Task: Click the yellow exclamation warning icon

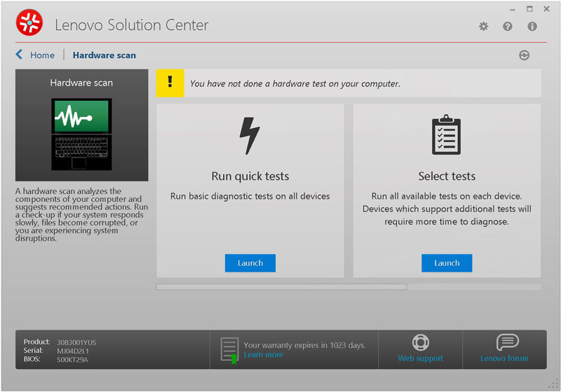Action: tap(170, 83)
